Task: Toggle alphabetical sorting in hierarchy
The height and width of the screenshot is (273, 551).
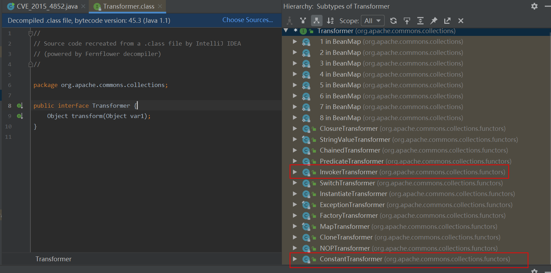Action: (330, 21)
